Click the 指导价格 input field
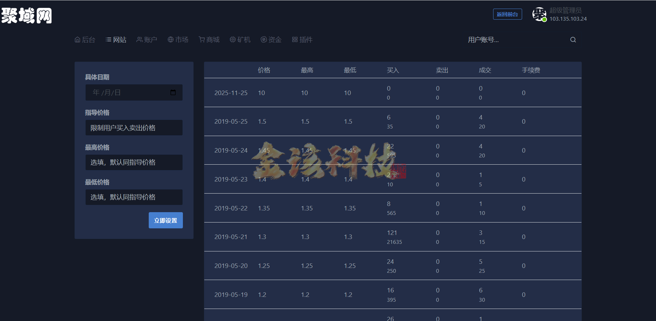Screen dimensions: 656x321 134,127
